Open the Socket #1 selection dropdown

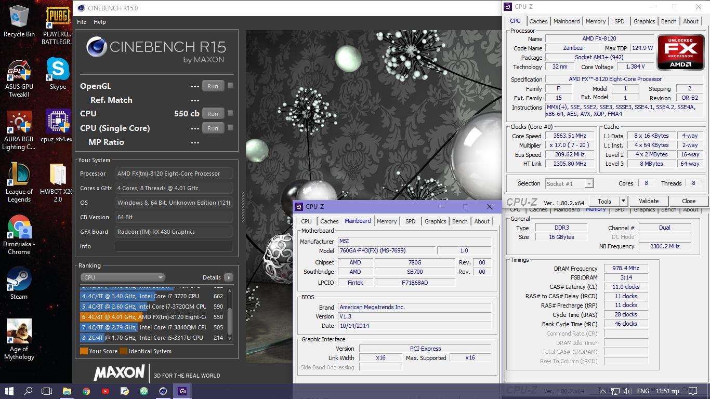tap(569, 183)
